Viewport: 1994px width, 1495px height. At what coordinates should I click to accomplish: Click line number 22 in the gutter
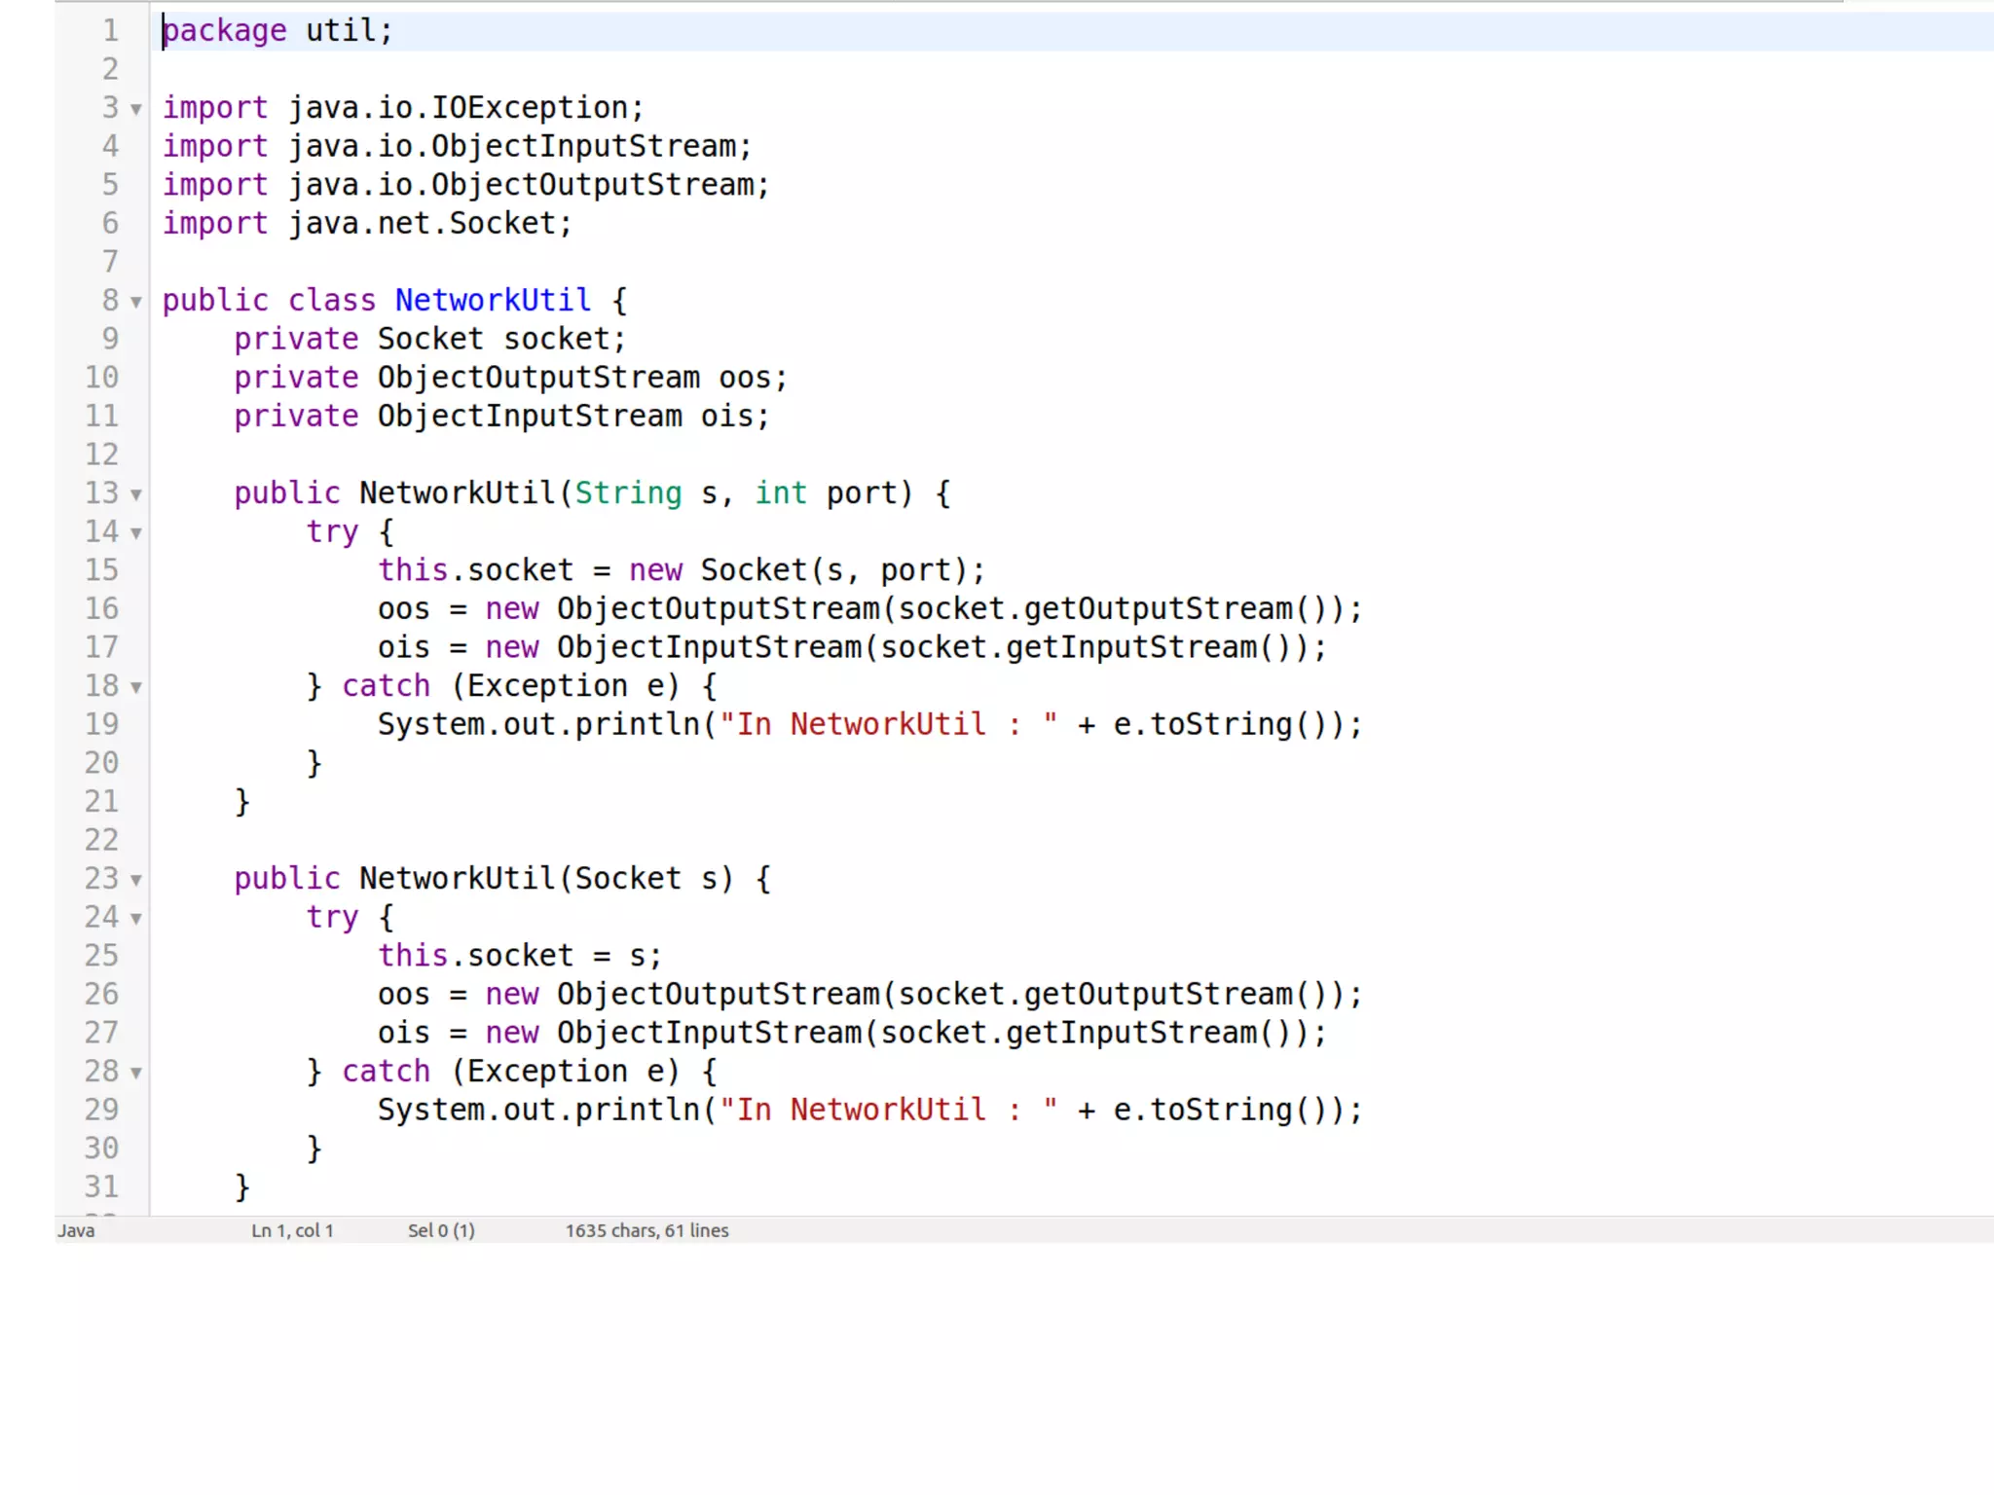click(x=101, y=840)
